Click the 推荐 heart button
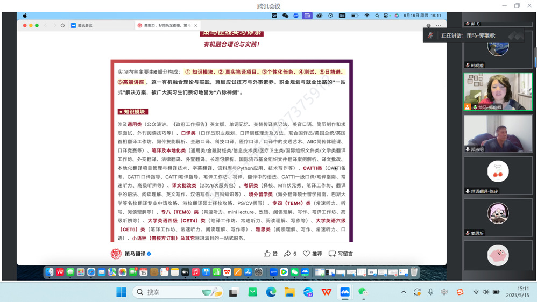 [x=312, y=254]
